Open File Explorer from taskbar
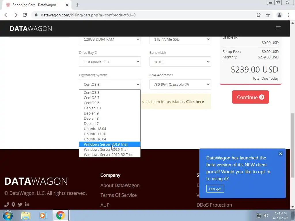The width and height of the screenshot is (295, 221). point(26,215)
